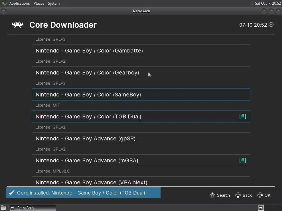282x211 pixels.
Task: Open the Applications menu
Action: point(19,3)
